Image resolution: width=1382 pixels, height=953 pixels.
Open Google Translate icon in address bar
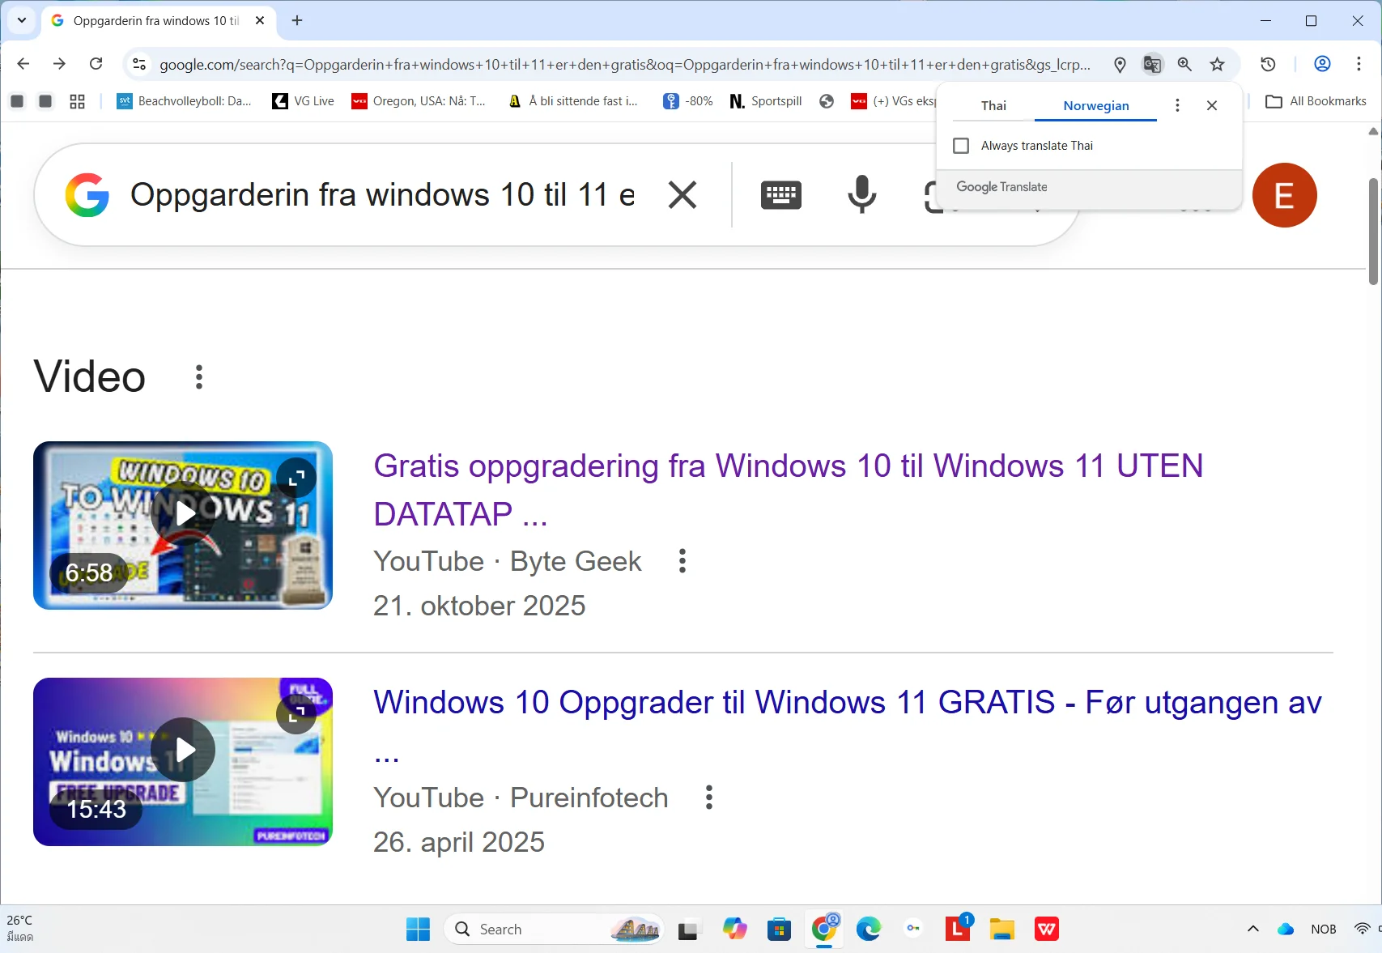coord(1152,64)
